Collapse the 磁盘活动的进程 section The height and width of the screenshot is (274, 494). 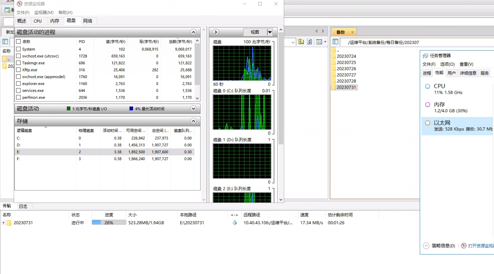(193, 32)
